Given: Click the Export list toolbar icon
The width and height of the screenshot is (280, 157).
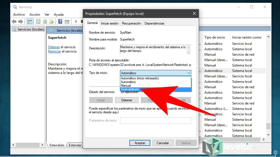Looking at the screenshot, I should pyautogui.click(x=52, y=21).
